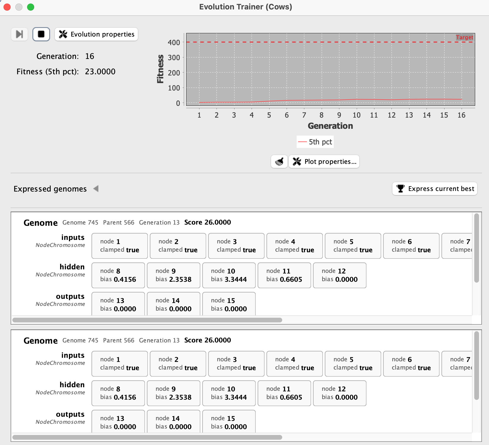Step the evolution one generation forward
Image resolution: width=489 pixels, height=445 pixels.
pyautogui.click(x=19, y=34)
